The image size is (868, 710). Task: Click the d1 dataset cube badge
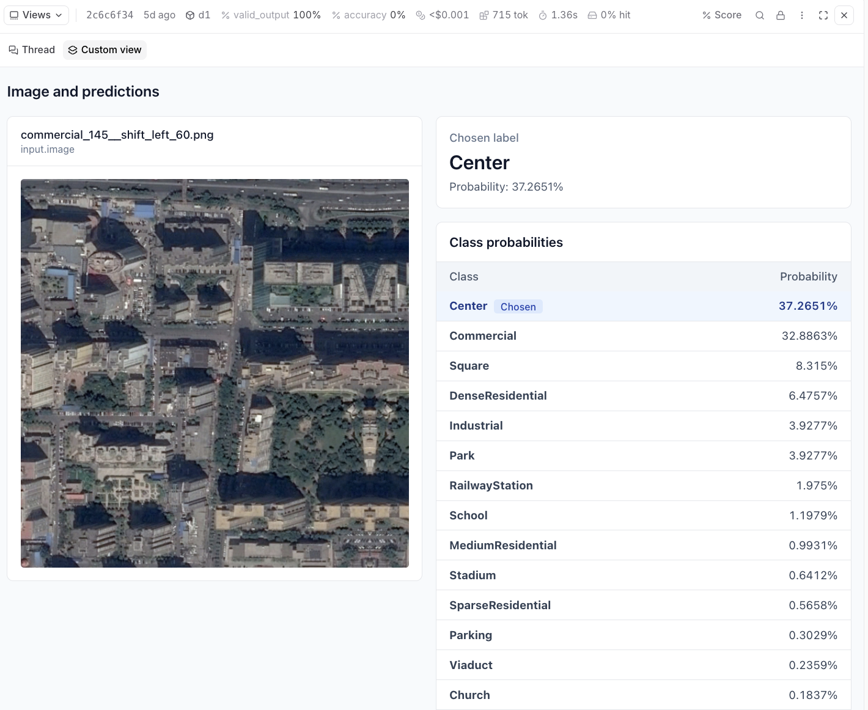click(198, 15)
